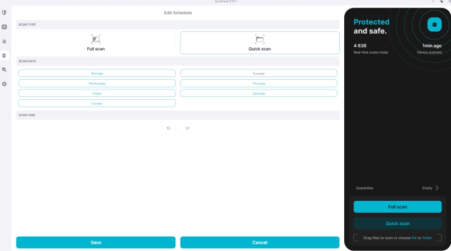451x251 pixels.
Task: Expand Quarantine with the chevron arrow
Action: 437,188
